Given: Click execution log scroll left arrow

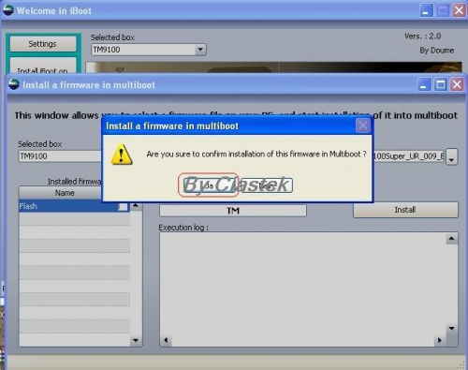Looking at the screenshot, I should (166, 340).
